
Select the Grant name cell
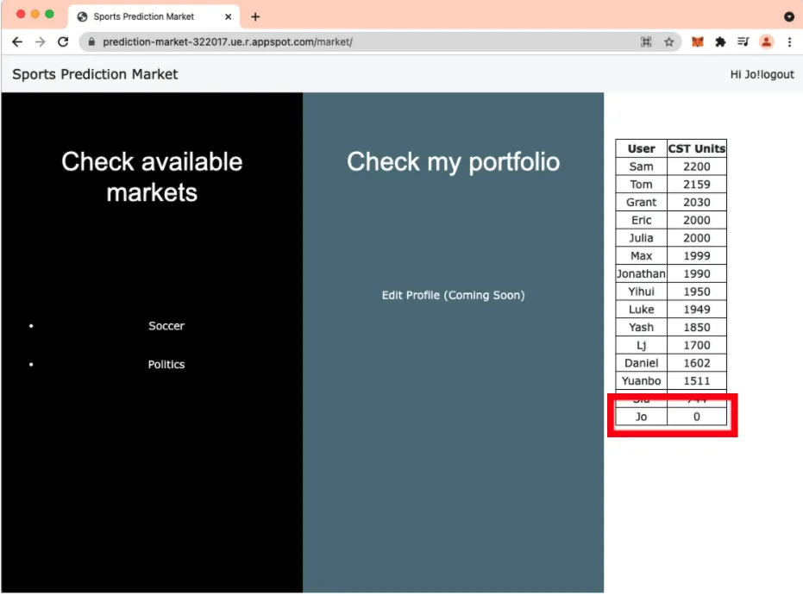(641, 202)
